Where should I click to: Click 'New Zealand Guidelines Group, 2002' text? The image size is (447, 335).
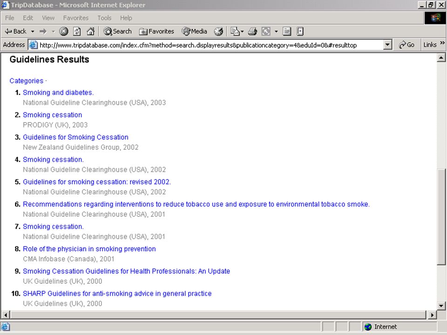pos(81,147)
